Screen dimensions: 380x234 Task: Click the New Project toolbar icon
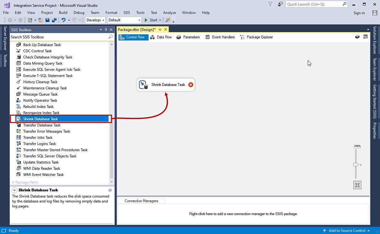click(x=30, y=20)
